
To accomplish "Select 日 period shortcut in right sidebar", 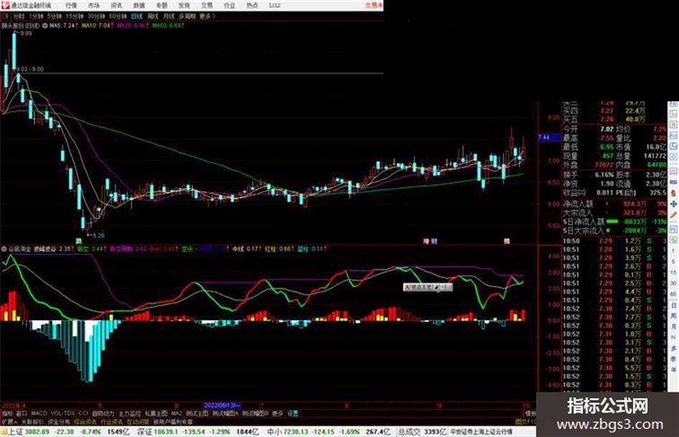I will pyautogui.click(x=673, y=305).
